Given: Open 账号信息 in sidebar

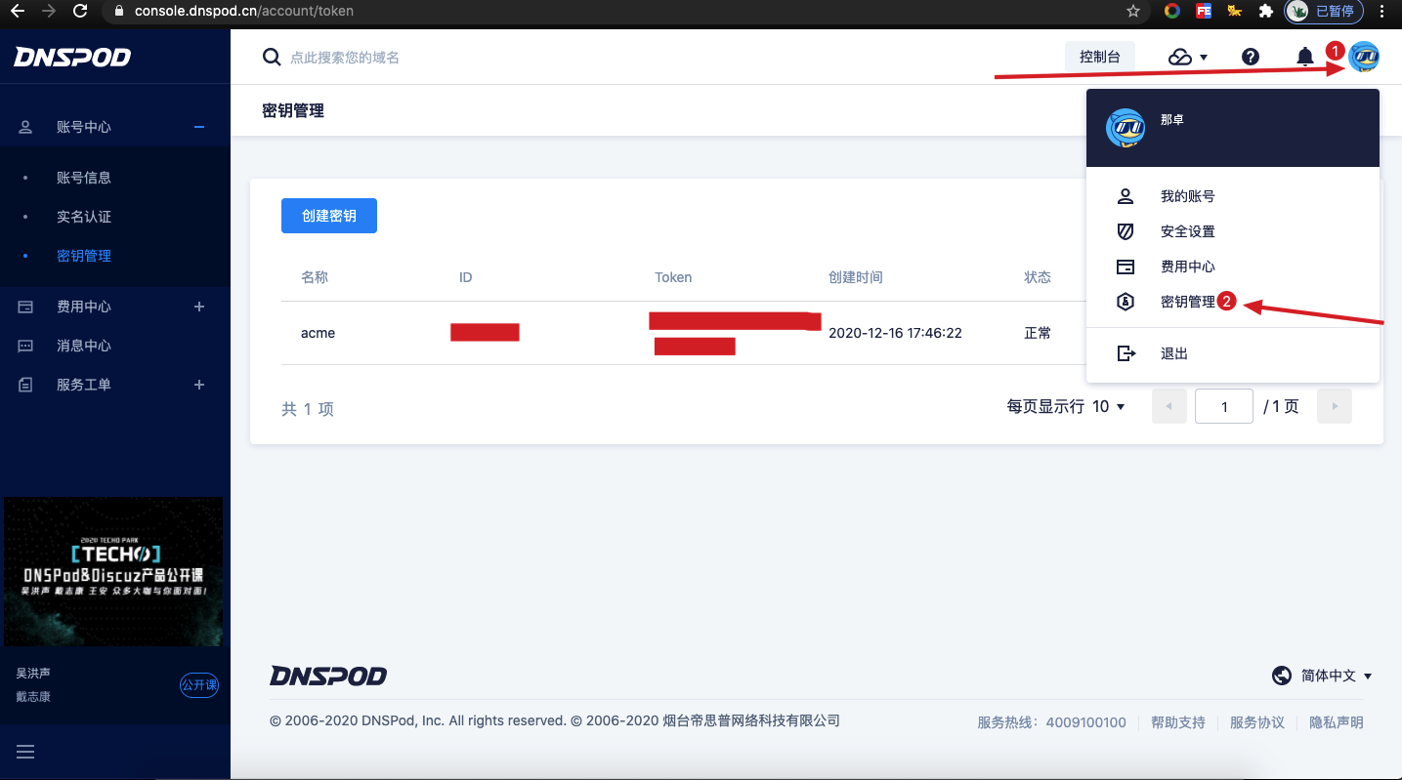Looking at the screenshot, I should (84, 178).
